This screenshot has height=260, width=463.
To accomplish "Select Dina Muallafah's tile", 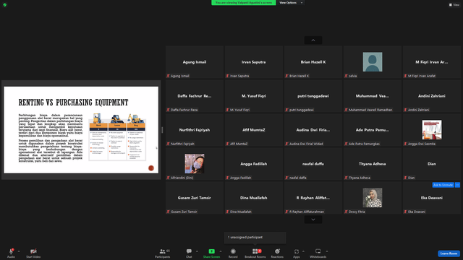I will (254, 197).
